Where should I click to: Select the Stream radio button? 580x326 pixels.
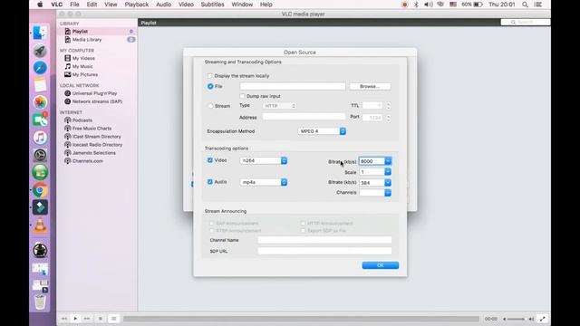coord(210,106)
